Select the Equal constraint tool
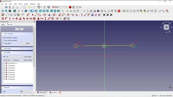 click(x=27, y=19)
